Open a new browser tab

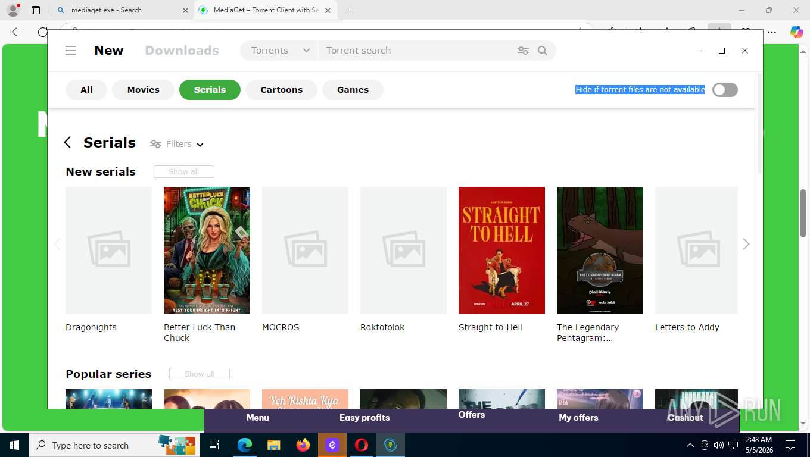point(350,10)
